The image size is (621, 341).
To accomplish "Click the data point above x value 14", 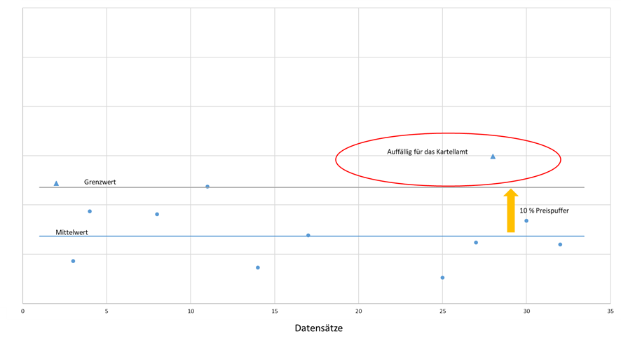I will pyautogui.click(x=258, y=267).
